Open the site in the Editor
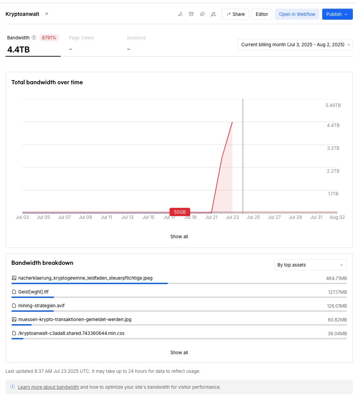 click(x=262, y=14)
